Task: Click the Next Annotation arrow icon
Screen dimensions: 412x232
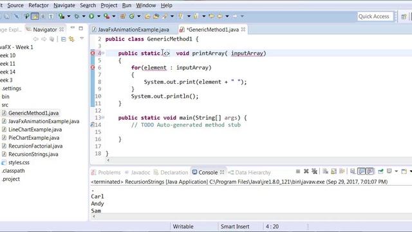Action: (x=180, y=16)
